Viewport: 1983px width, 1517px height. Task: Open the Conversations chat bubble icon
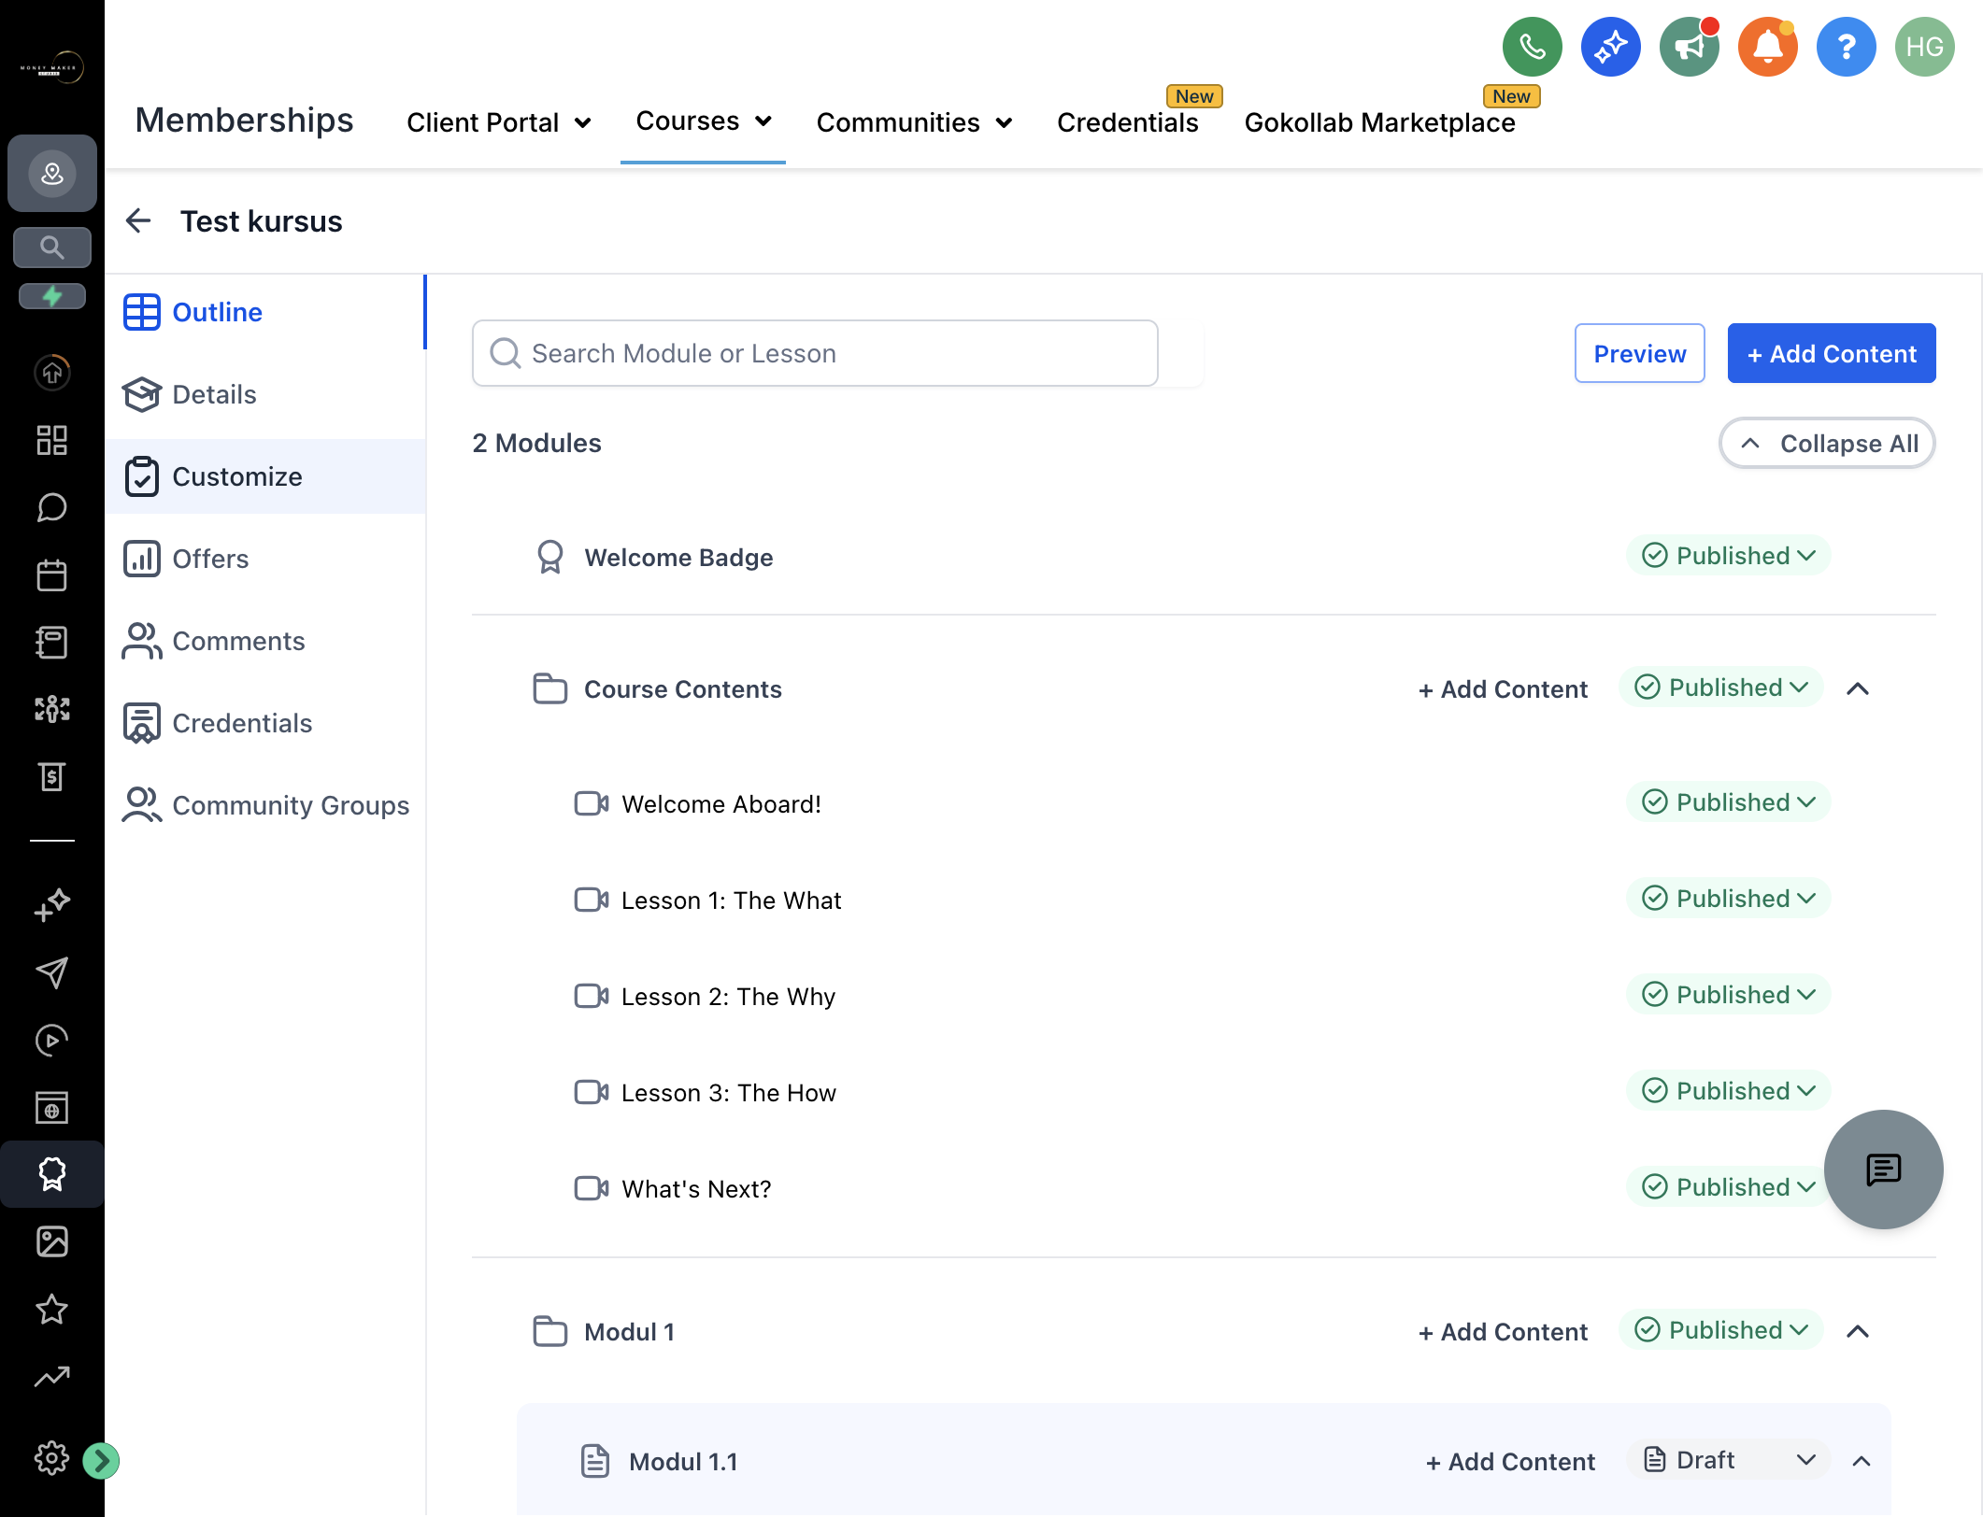click(x=52, y=507)
